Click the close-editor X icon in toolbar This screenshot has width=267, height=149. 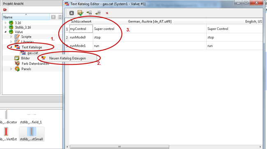click(x=71, y=13)
